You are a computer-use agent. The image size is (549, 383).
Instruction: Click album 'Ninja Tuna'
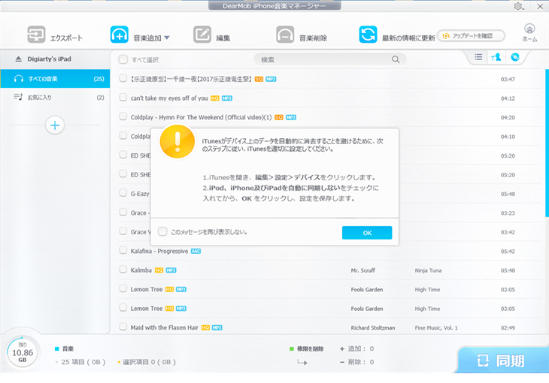point(428,270)
